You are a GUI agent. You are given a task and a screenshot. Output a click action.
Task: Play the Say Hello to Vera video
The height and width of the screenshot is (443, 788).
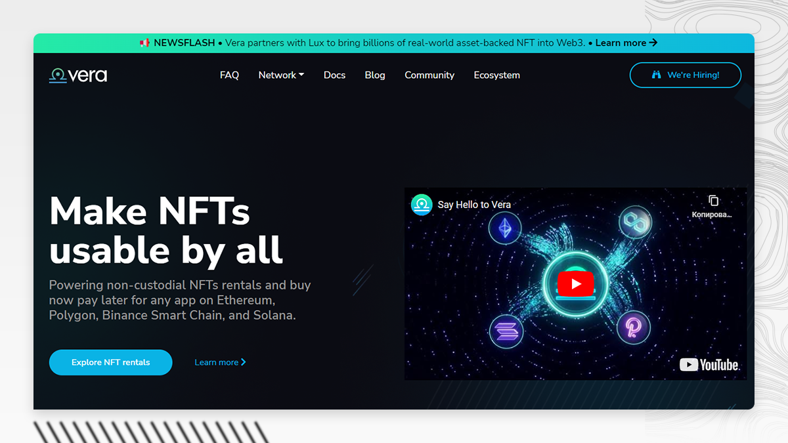click(575, 284)
